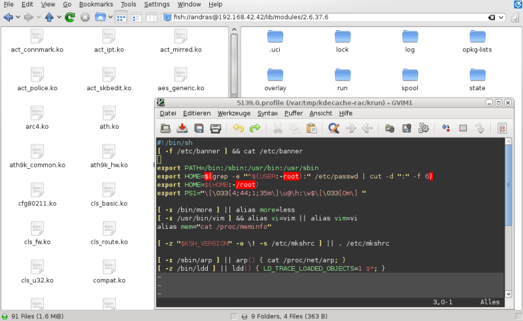Click GVIM copy toolbar icon
The height and width of the screenshot is (321, 523).
295,128
